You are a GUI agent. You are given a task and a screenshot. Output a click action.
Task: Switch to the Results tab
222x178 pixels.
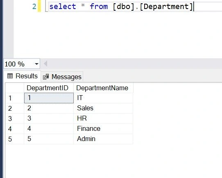[x=23, y=76]
